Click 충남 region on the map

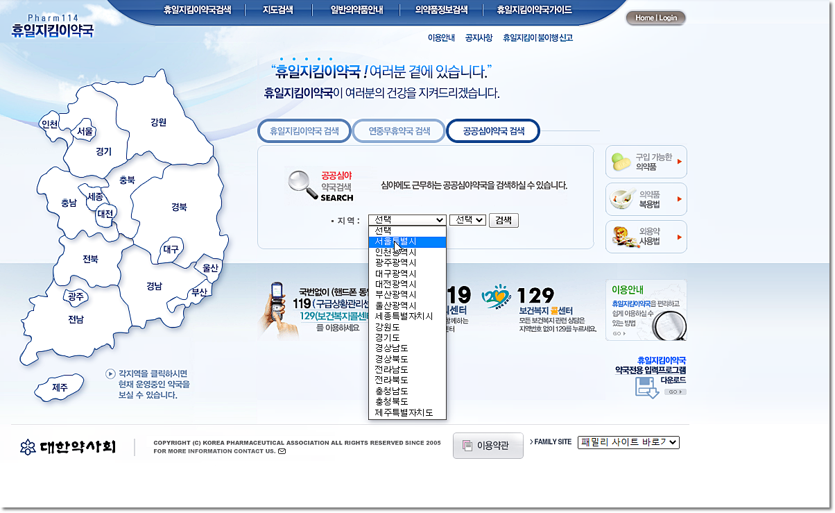click(x=69, y=203)
